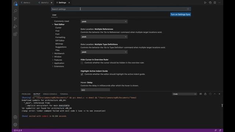The image size is (235, 132).
Task: Select Minimap under Text Editor
Action: [x=59, y=44]
